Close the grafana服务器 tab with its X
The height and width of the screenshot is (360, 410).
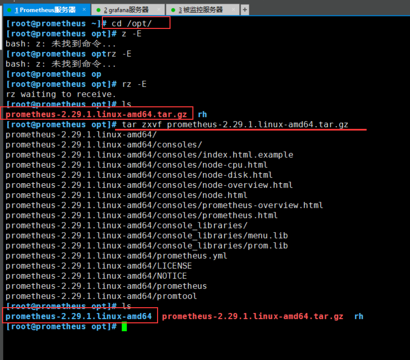[159, 9]
